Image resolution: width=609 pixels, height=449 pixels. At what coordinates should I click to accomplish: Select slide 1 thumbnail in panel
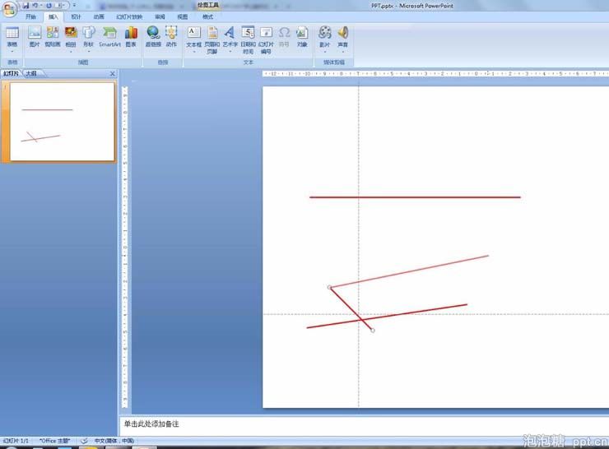[62, 122]
